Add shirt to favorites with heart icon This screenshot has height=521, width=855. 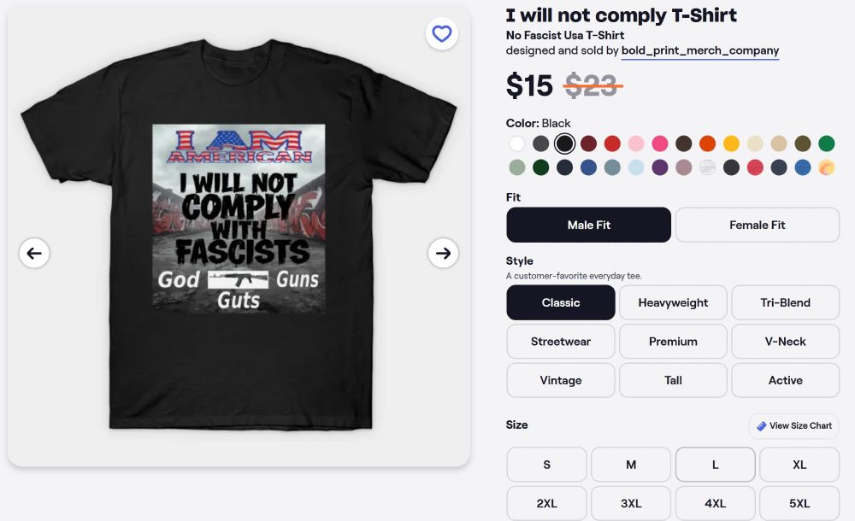tap(441, 34)
